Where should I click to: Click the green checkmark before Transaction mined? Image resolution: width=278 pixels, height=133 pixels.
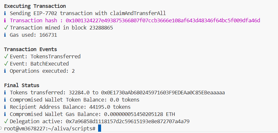click(6, 28)
